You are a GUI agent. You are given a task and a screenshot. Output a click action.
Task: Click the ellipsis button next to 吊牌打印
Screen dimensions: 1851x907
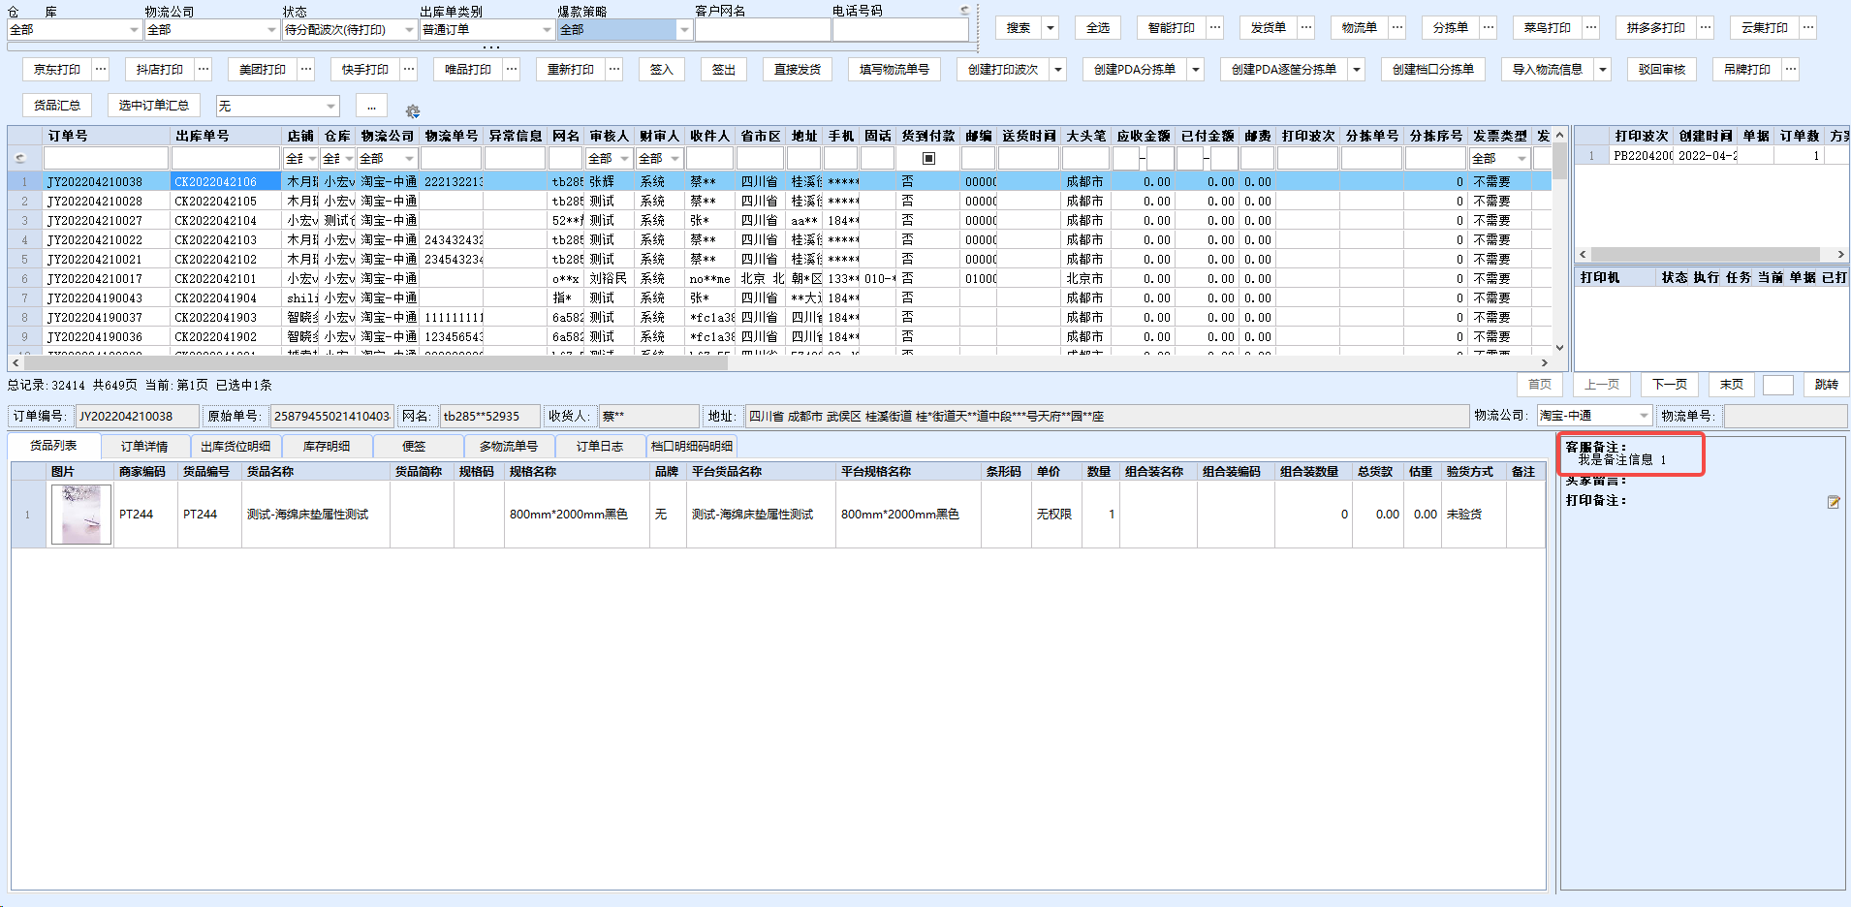coord(1791,70)
